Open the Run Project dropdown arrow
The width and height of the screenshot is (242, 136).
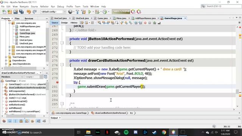coord(93,12)
